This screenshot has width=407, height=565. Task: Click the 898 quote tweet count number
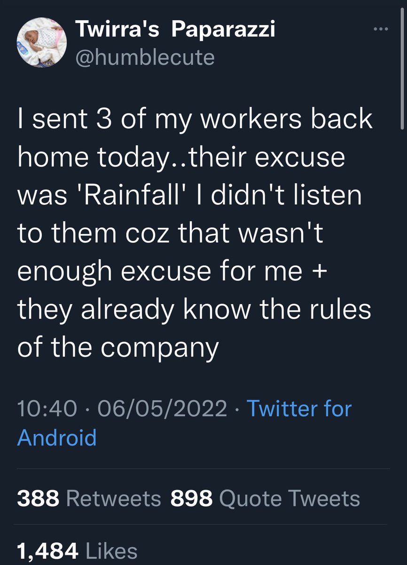[x=192, y=498]
